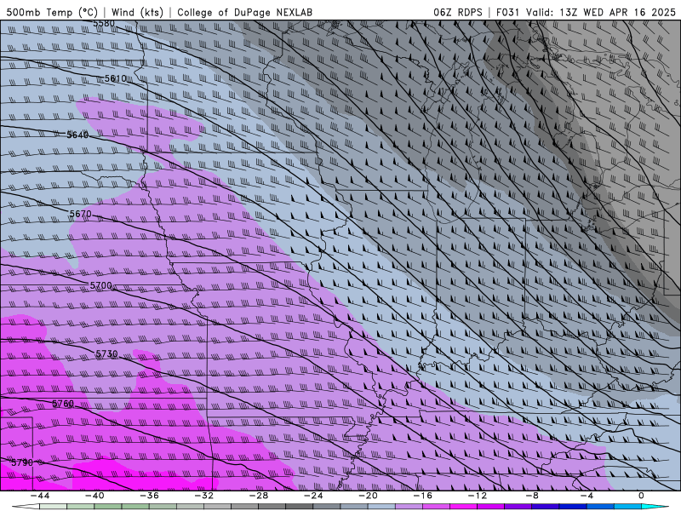This screenshot has width=681, height=511.
Task: Click the -20 colorbar tick label
Action: [368, 496]
